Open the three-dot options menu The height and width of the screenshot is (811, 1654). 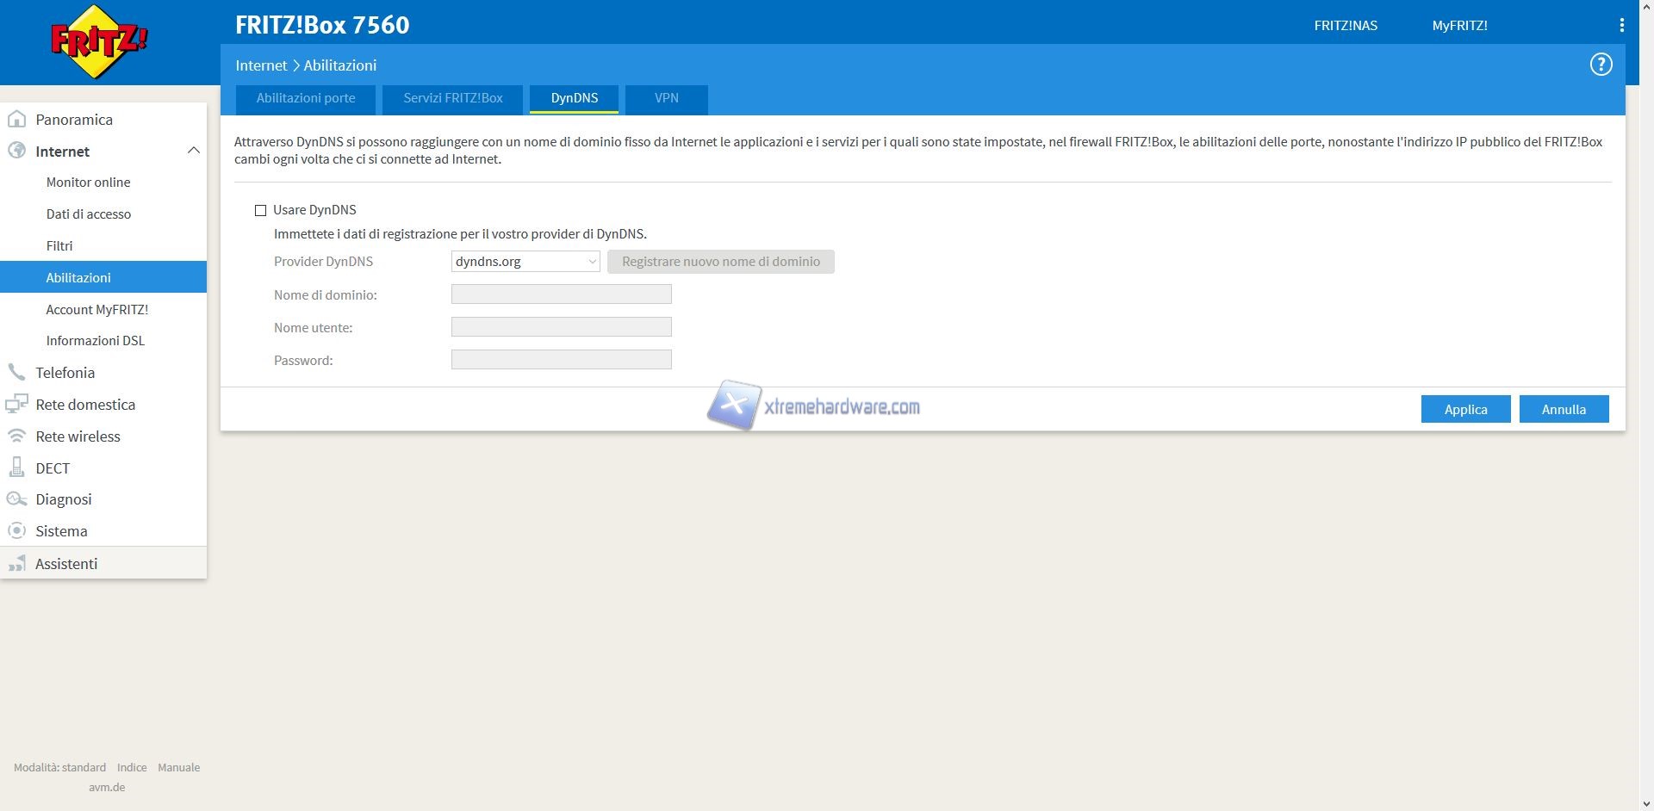coord(1621,26)
